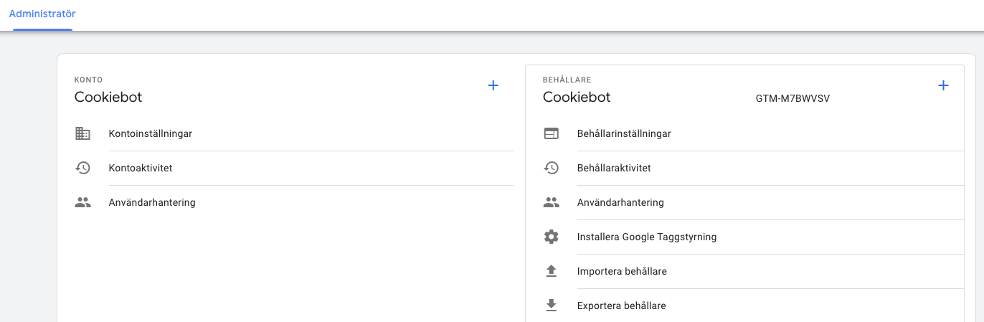Open Användarhantering under Behållare
Screen dimensions: 984x322
point(620,202)
